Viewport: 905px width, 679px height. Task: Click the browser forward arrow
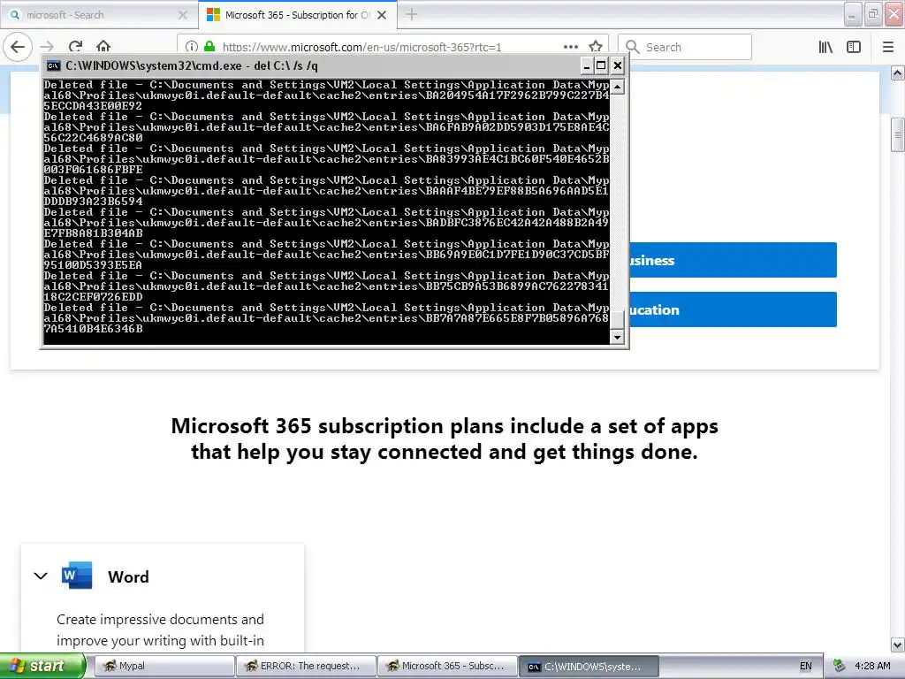coord(48,47)
